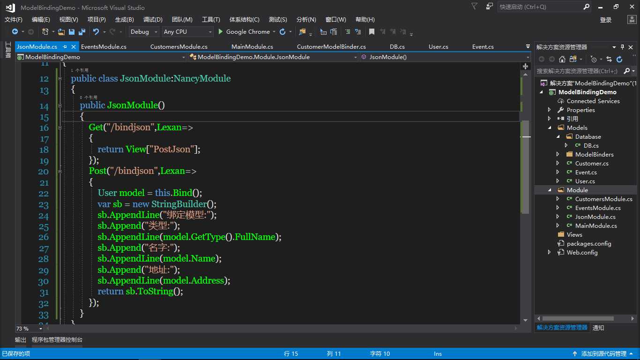
Task: Save the current JsonModule.cs file
Action: pyautogui.click(x=72, y=32)
